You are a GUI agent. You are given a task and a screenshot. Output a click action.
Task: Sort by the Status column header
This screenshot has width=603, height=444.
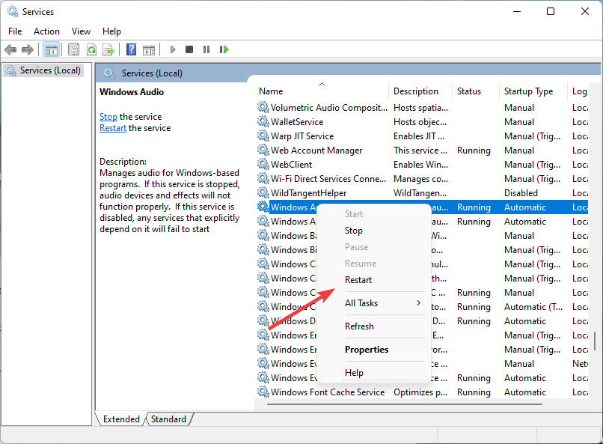(x=476, y=91)
